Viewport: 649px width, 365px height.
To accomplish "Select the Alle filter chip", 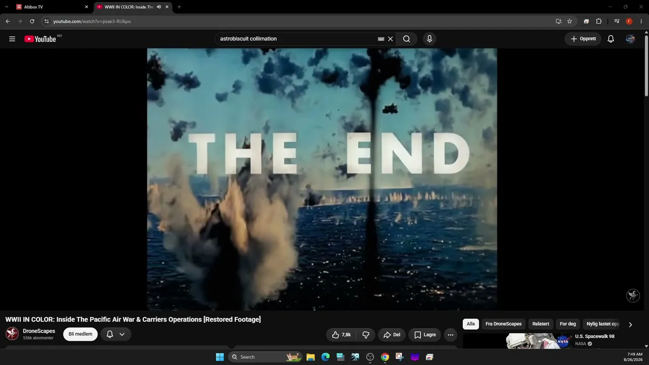I will (471, 324).
